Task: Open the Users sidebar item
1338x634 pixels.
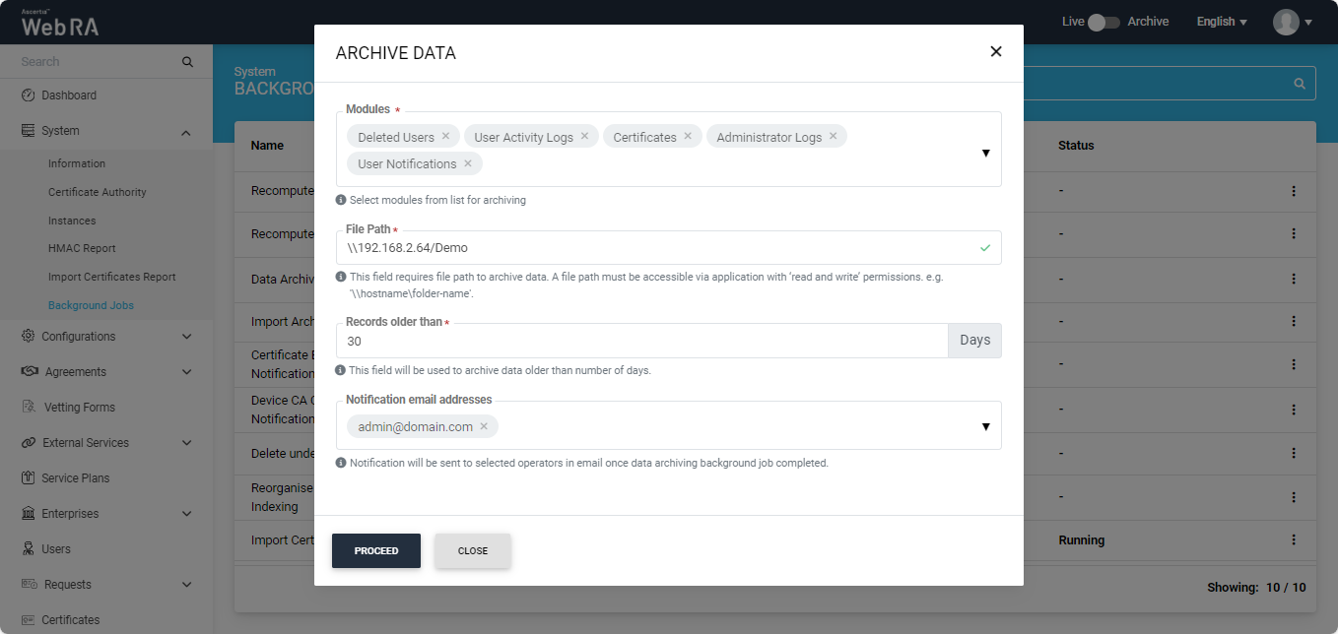Action: [56, 549]
